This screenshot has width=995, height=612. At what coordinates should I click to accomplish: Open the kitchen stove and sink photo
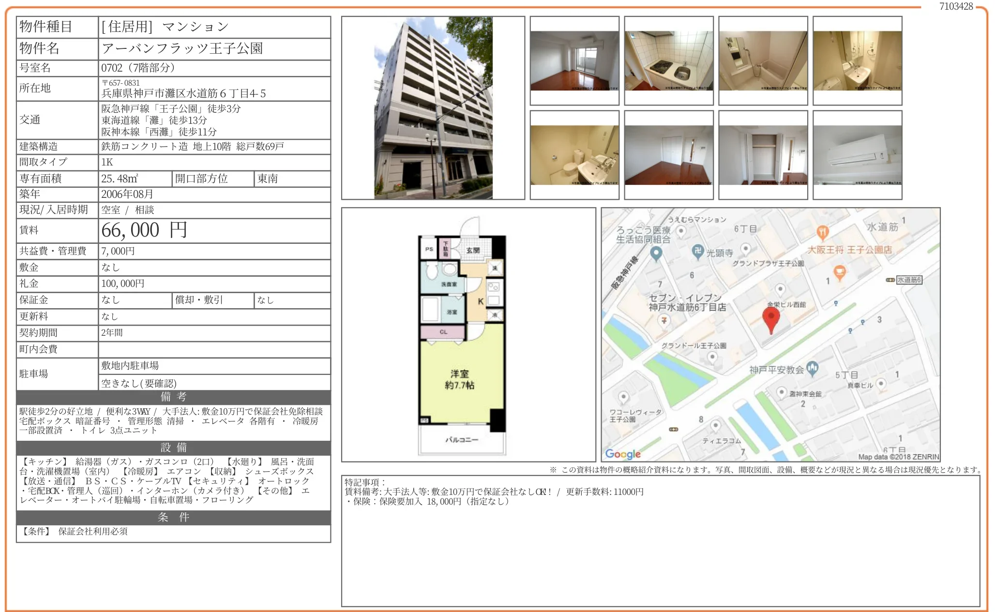point(668,61)
